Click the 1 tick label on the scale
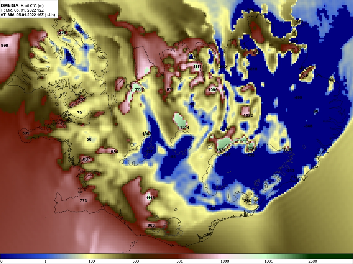353x264 pixels. (46, 261)
